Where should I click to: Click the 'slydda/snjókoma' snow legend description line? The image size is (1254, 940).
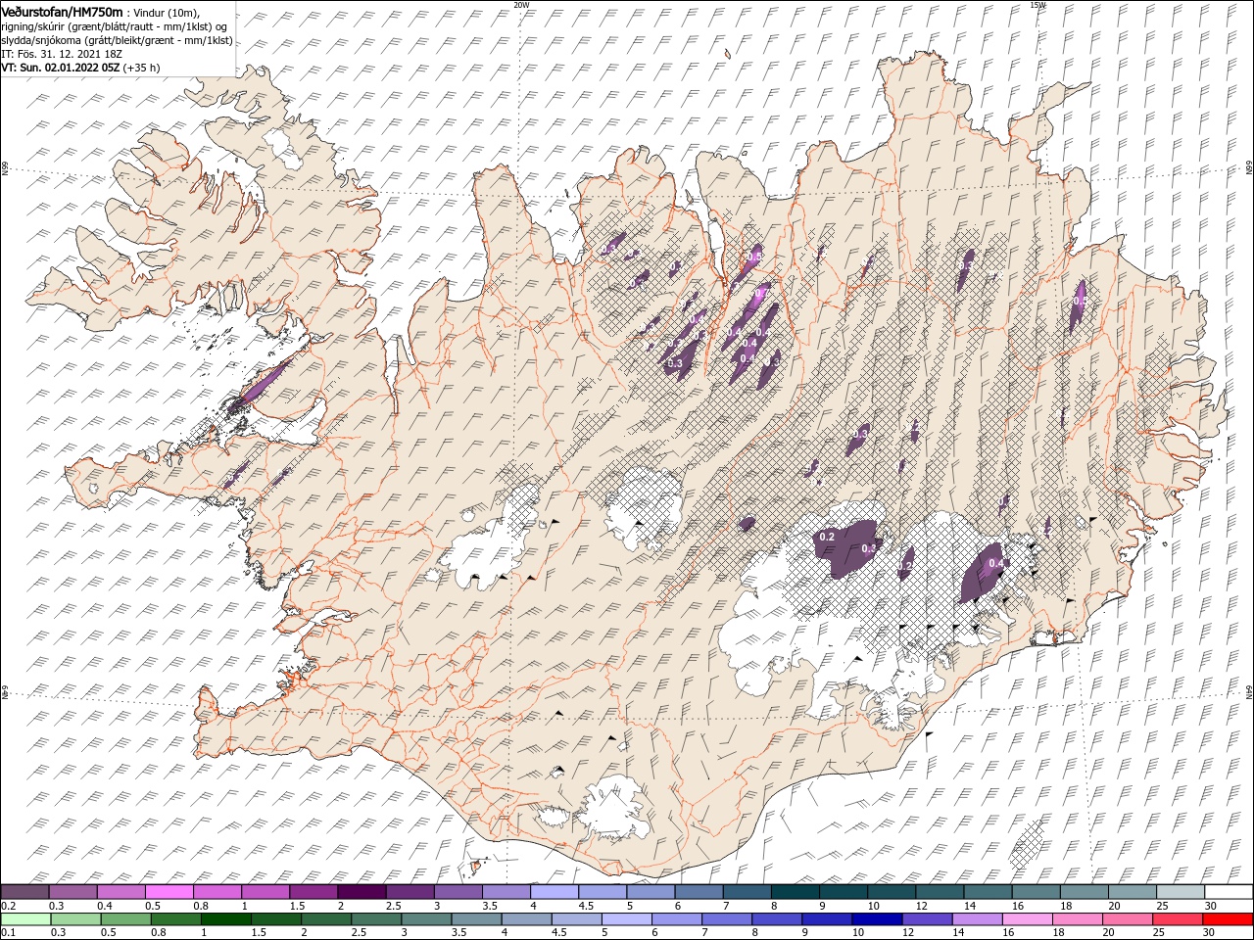coord(118,40)
